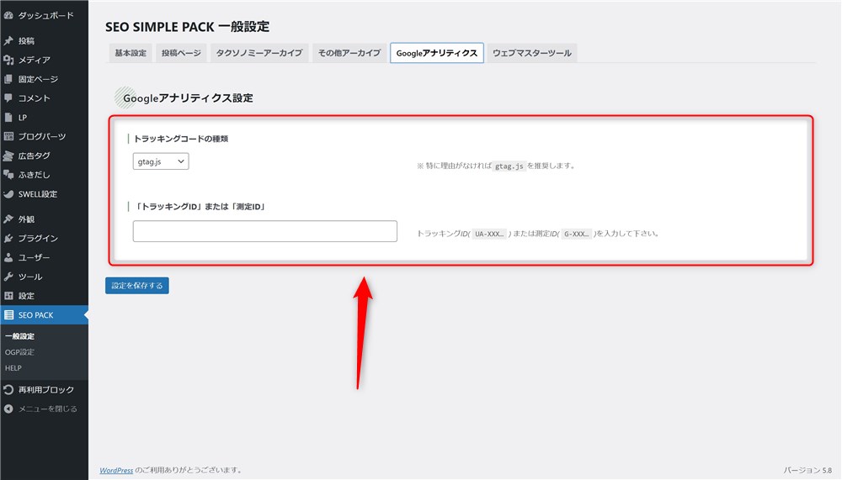Switch to the ウェブマスターツール tab

[x=531, y=53]
